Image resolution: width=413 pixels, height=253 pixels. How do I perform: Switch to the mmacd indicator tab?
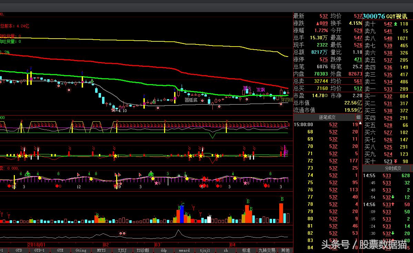point(184,250)
